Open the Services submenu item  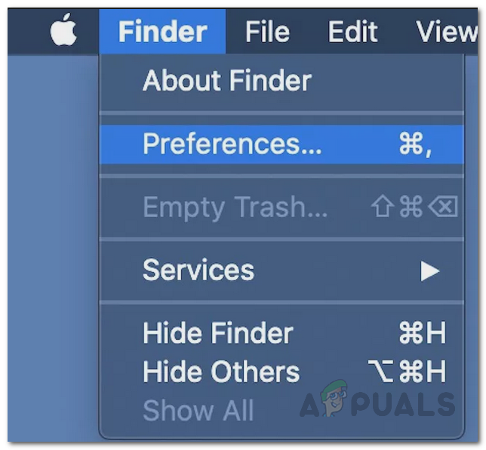[x=198, y=270]
